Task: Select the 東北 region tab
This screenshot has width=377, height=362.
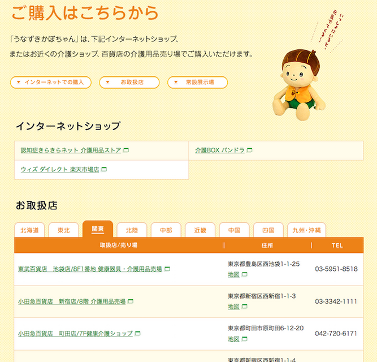Action: pyautogui.click(x=63, y=230)
